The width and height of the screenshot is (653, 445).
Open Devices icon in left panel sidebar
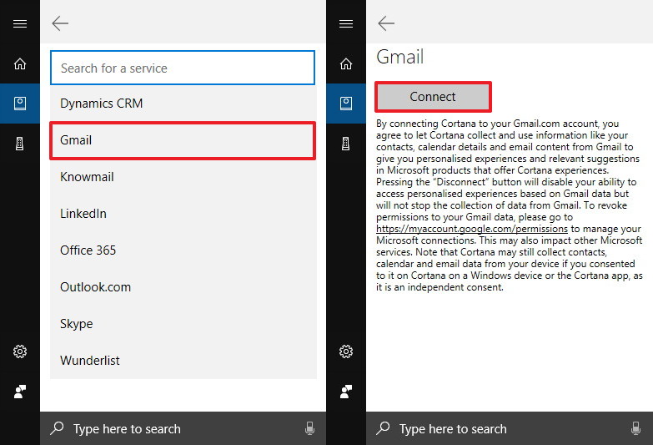(19, 144)
